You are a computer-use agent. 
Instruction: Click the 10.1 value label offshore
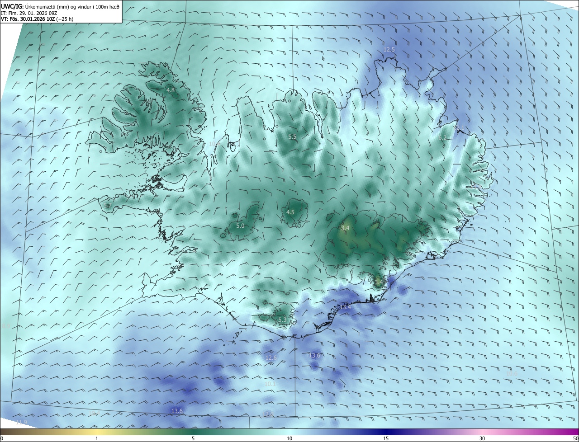point(270,384)
